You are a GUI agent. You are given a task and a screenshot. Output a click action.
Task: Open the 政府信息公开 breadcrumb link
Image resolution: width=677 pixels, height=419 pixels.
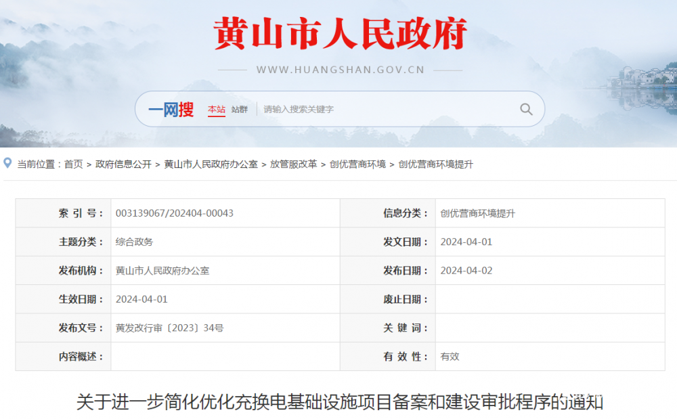123,164
